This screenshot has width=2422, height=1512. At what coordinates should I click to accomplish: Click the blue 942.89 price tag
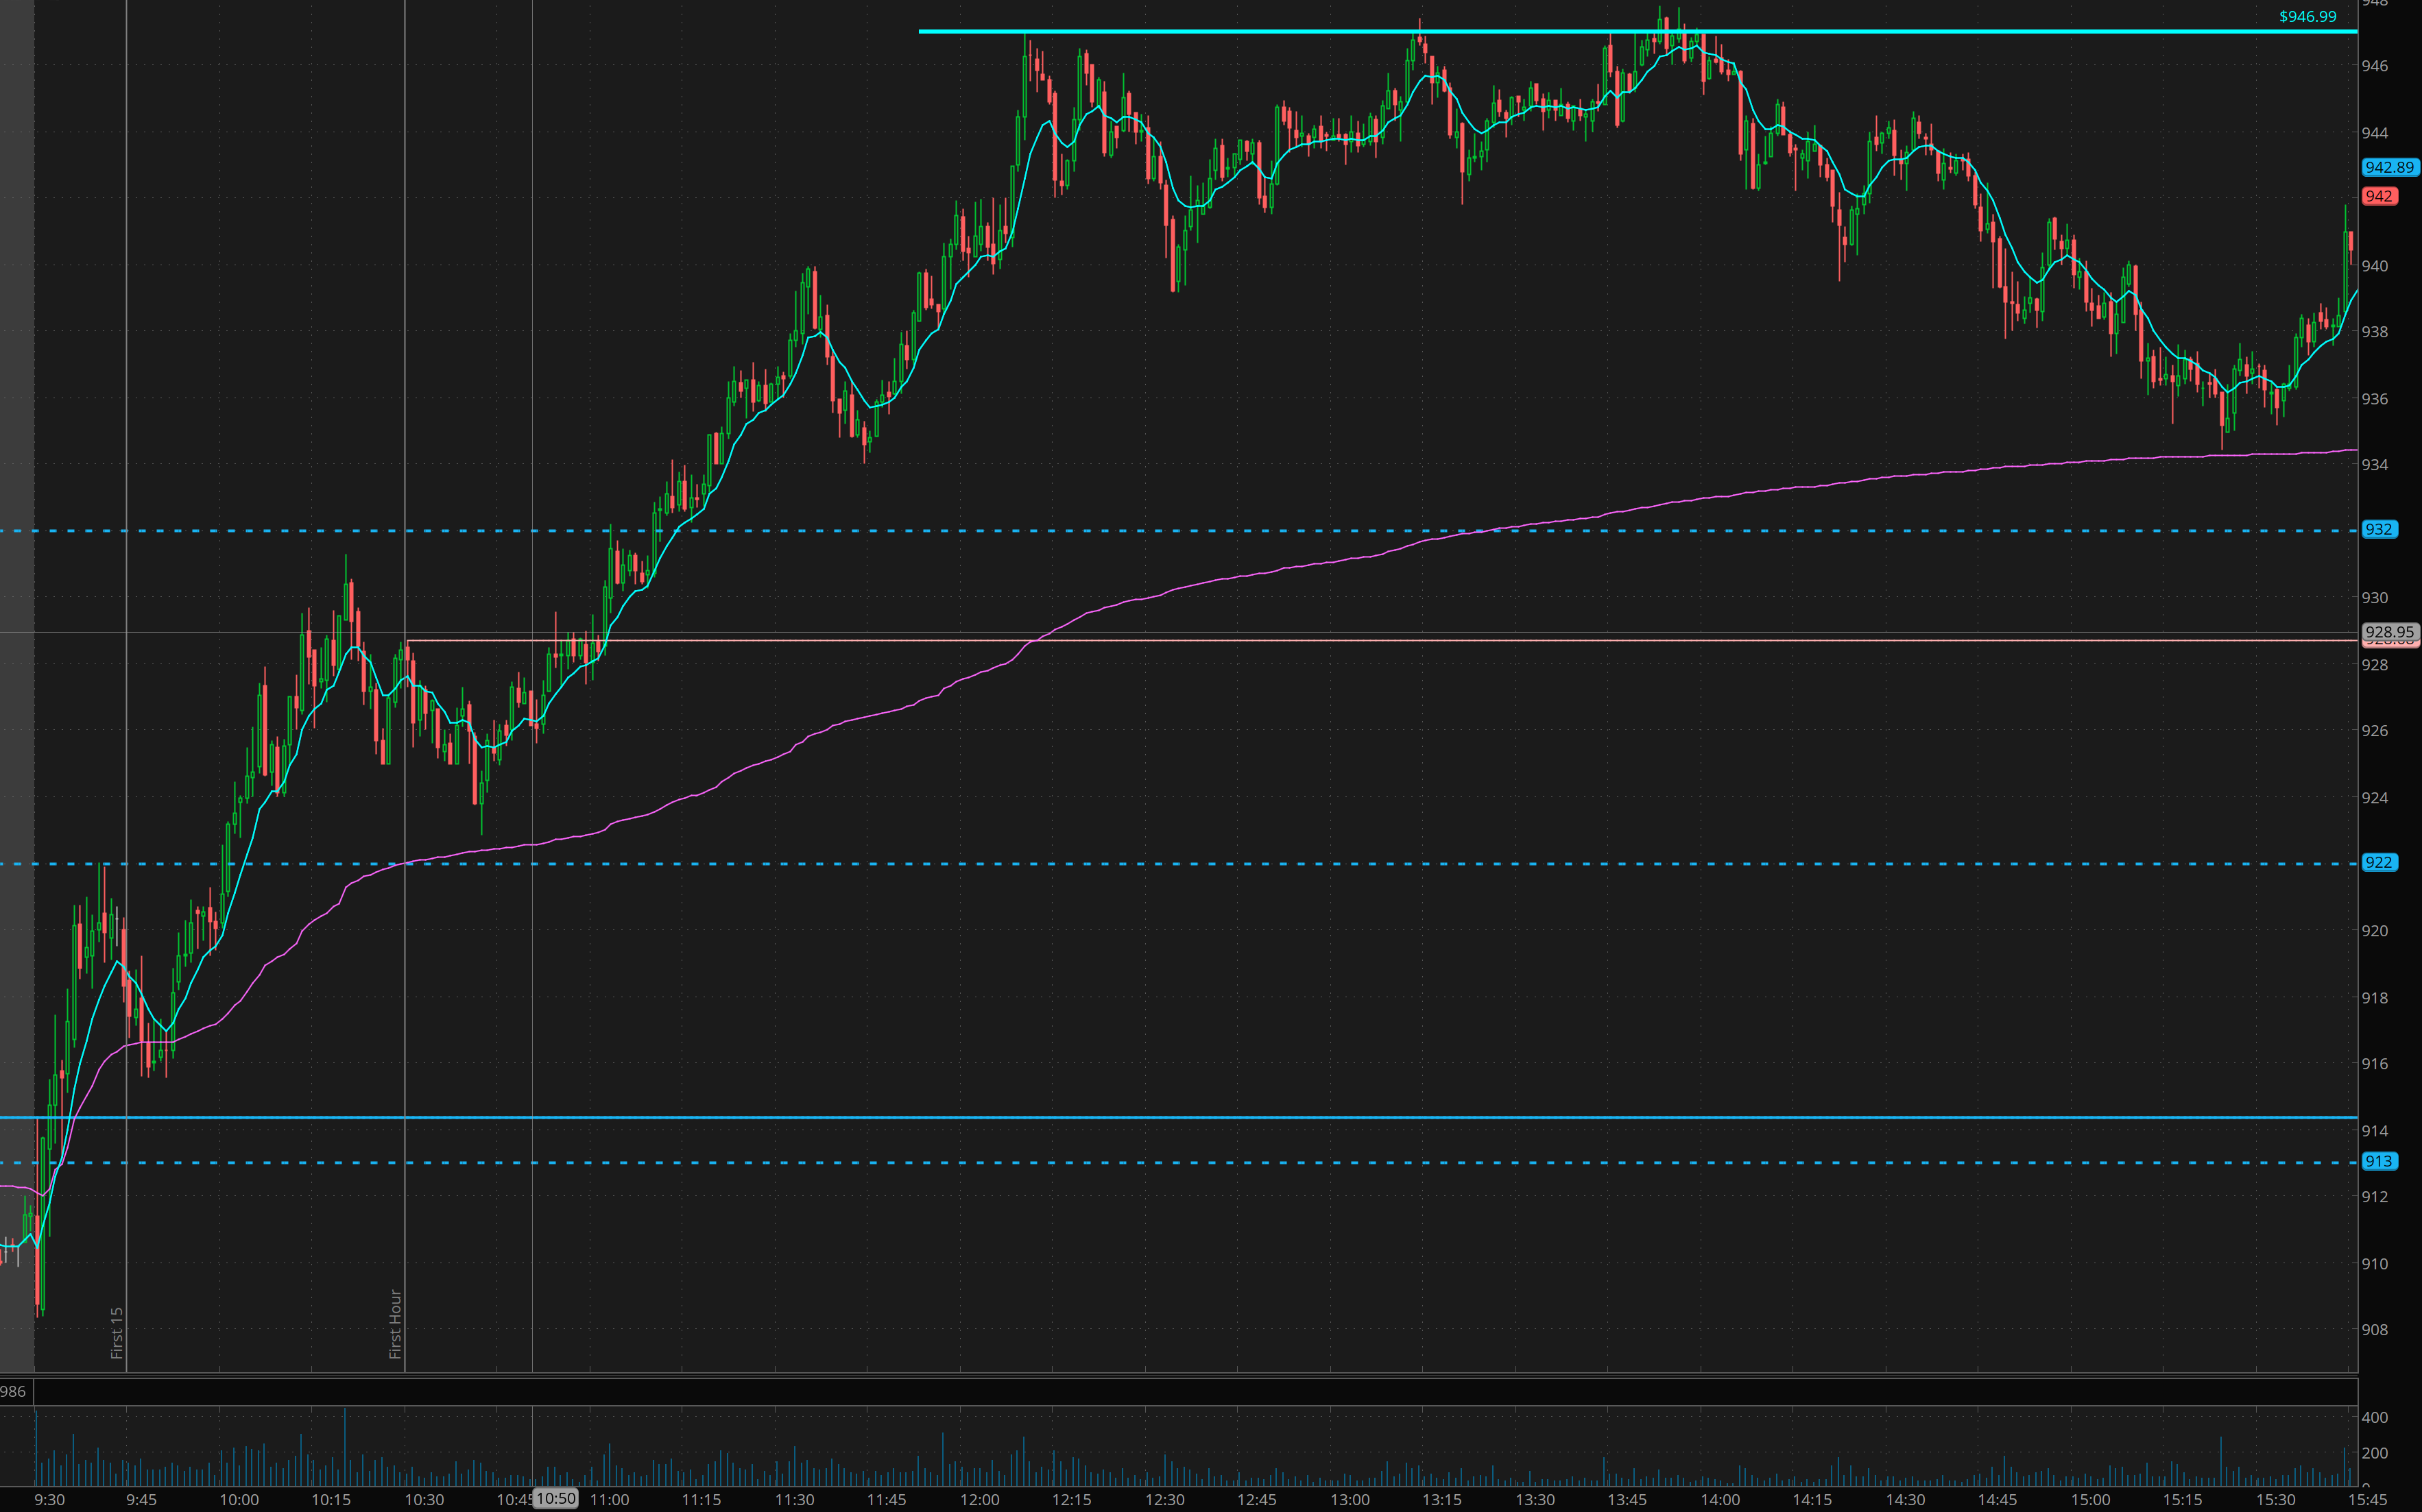pos(2389,167)
